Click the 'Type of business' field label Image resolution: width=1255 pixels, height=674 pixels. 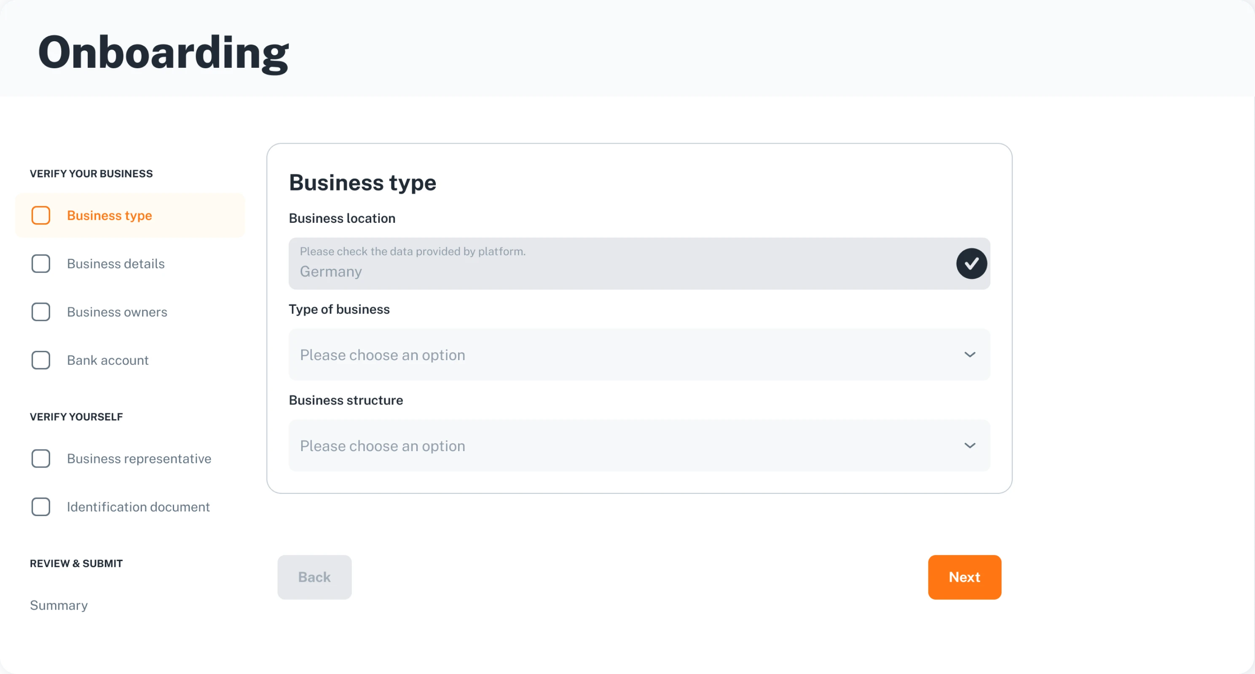point(339,309)
